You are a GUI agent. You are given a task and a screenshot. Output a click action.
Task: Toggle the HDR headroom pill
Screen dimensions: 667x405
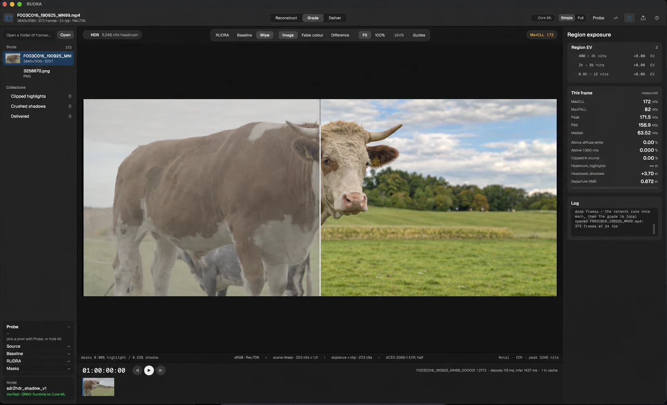pyautogui.click(x=112, y=35)
